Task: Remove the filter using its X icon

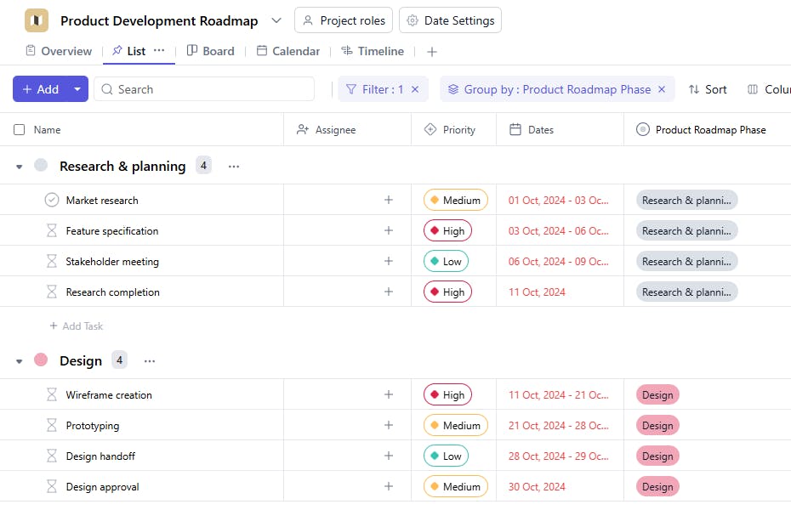Action: (415, 89)
